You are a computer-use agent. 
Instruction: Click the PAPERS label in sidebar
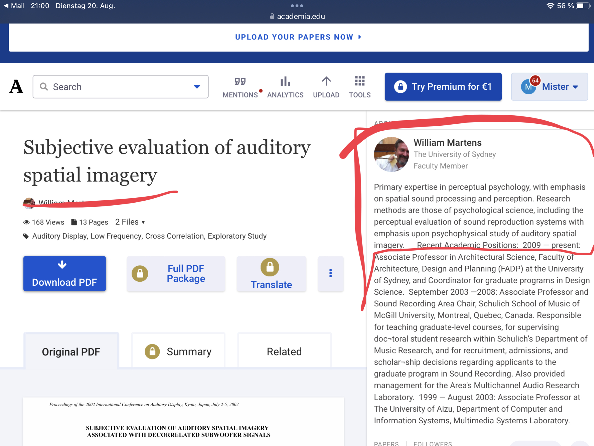(386, 443)
